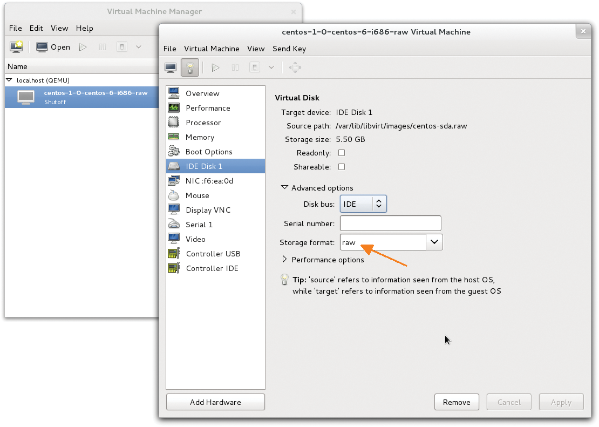Select the NIC :f6:ea:0d entry icon
This screenshot has height=427, width=599.
174,181
